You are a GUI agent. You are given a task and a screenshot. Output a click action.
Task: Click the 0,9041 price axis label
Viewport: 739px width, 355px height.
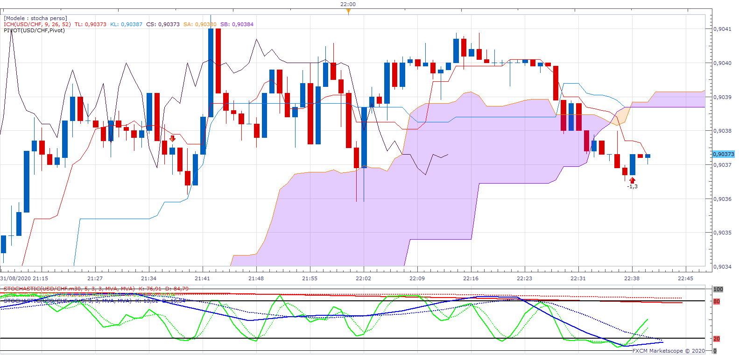click(x=722, y=29)
